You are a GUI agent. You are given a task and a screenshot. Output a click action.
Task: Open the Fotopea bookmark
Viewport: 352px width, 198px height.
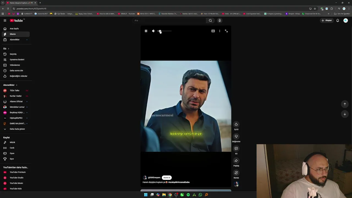click(x=273, y=13)
